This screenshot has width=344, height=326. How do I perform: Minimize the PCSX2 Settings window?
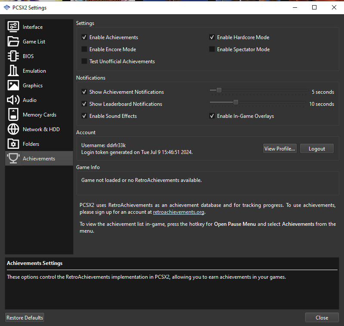(x=295, y=7)
